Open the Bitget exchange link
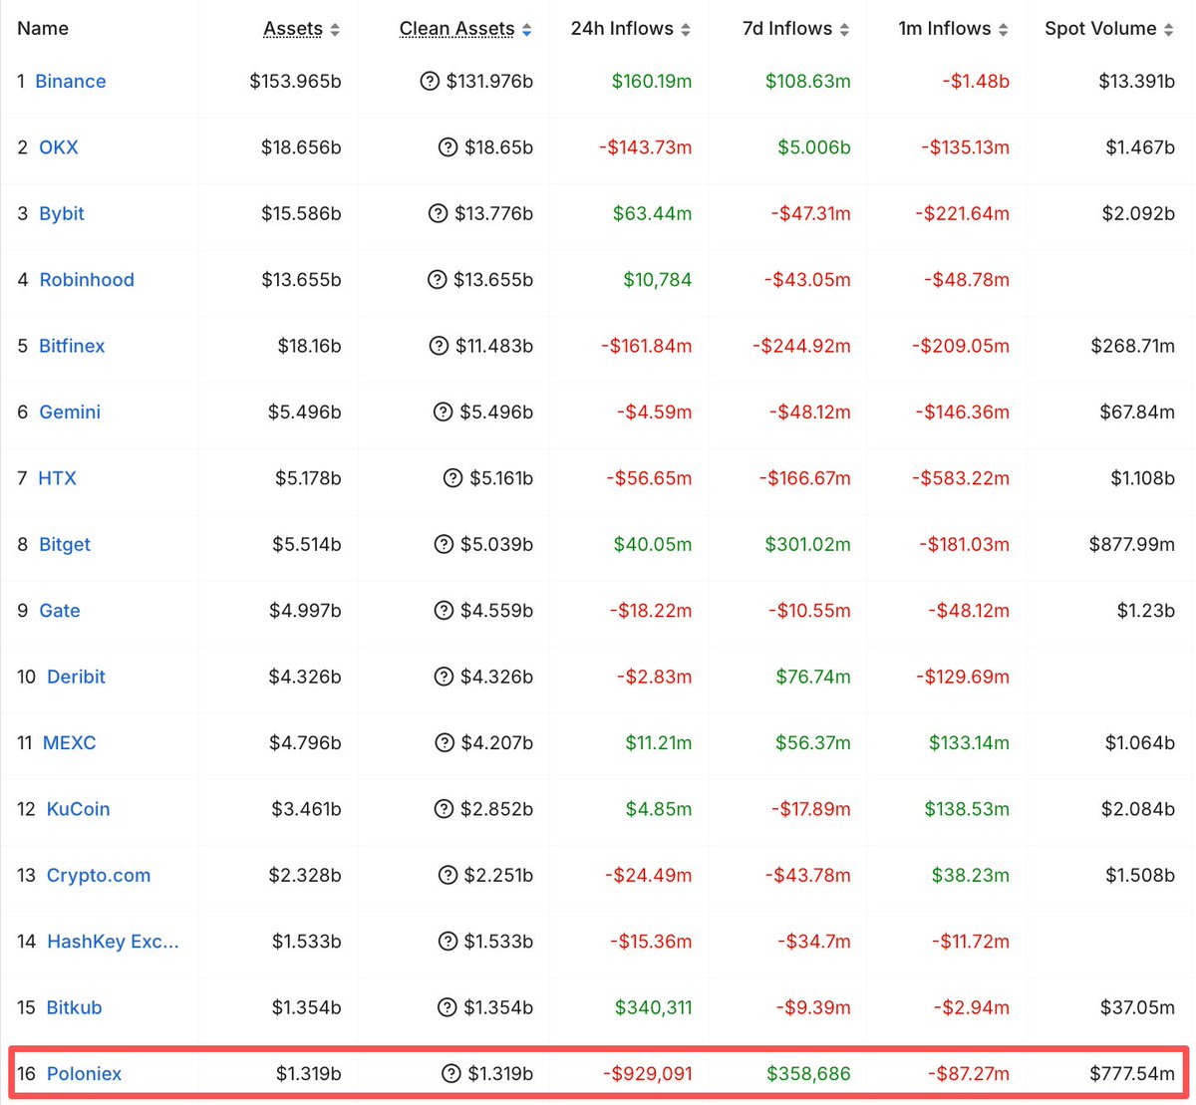Image resolution: width=1196 pixels, height=1105 pixels. click(65, 544)
